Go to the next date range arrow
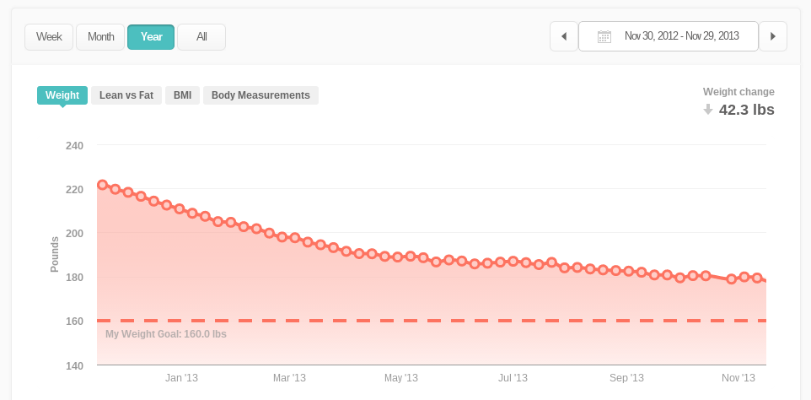Image resolution: width=811 pixels, height=400 pixels. 773,36
